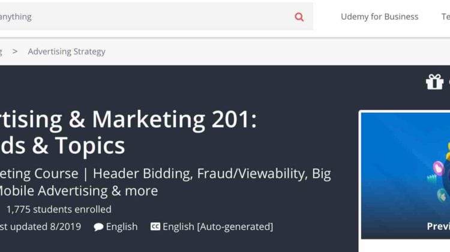The width and height of the screenshot is (450, 252).
Task: Click 1,775 students enrolled text
Action: [x=59, y=209]
